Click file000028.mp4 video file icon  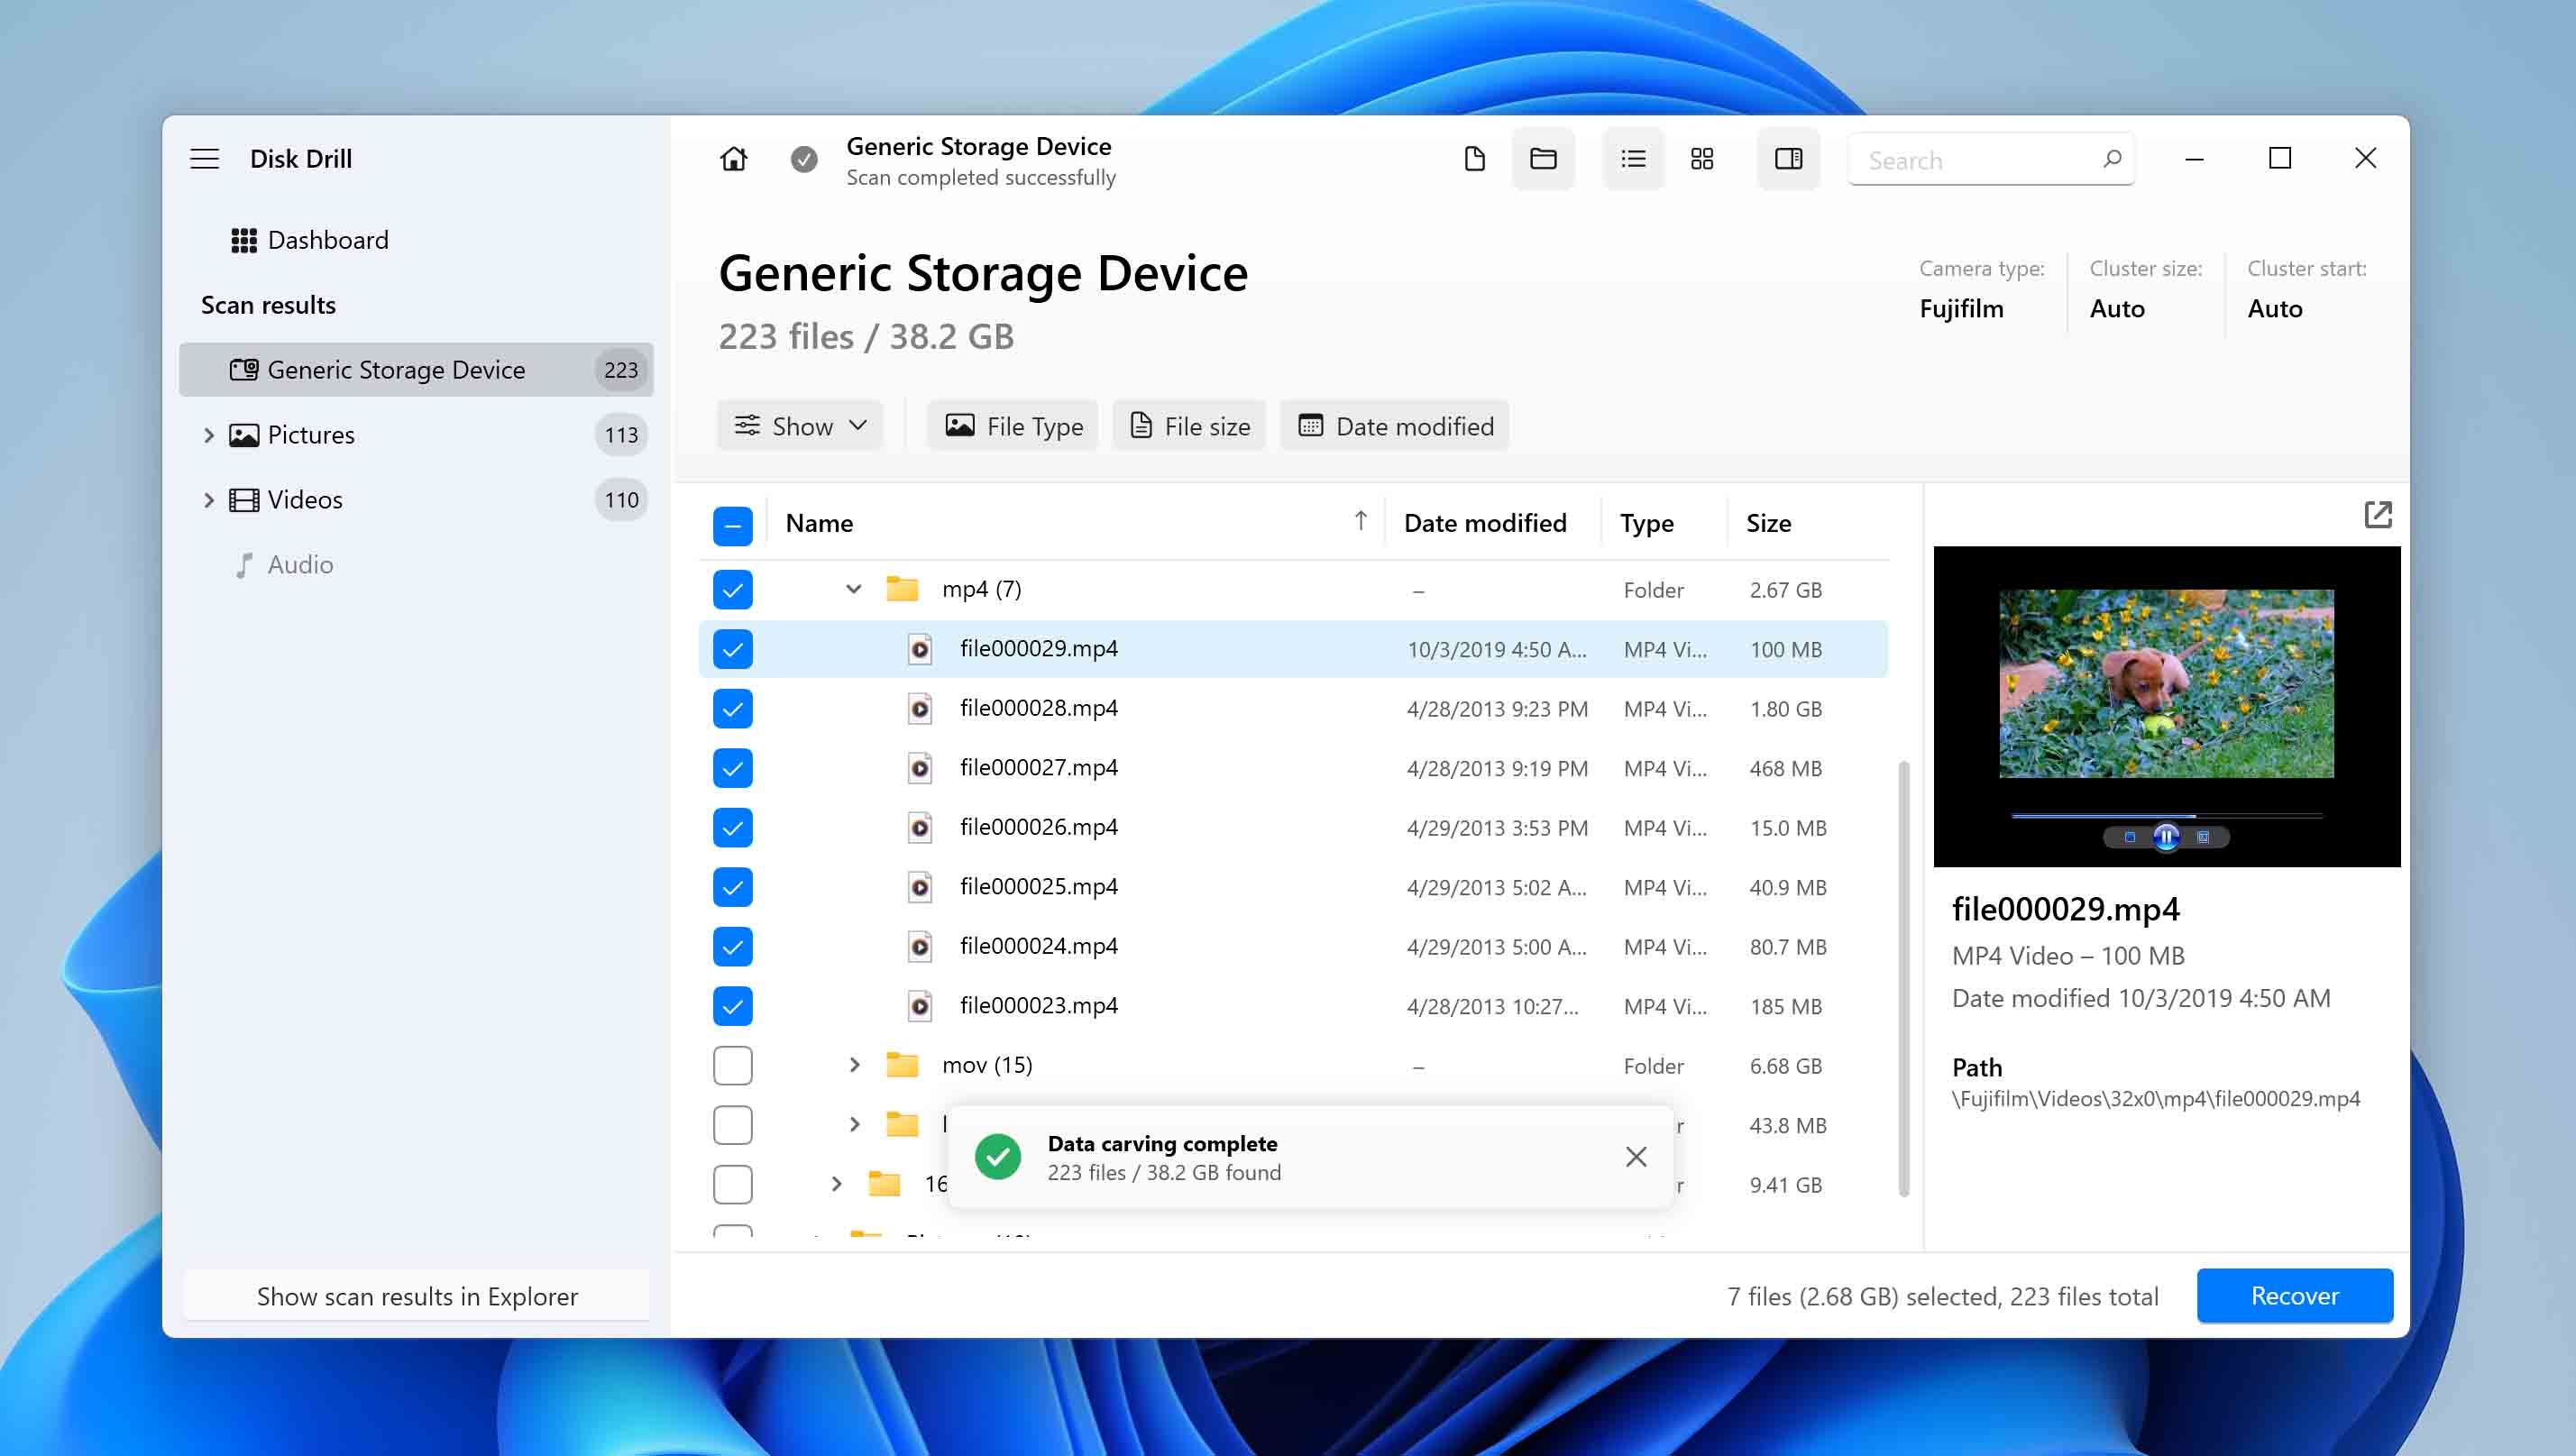click(x=919, y=709)
